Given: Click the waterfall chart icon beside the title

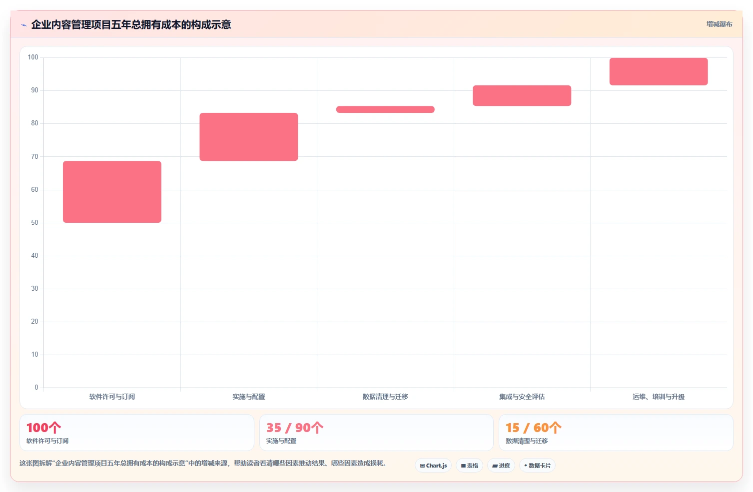Looking at the screenshot, I should pos(23,25).
